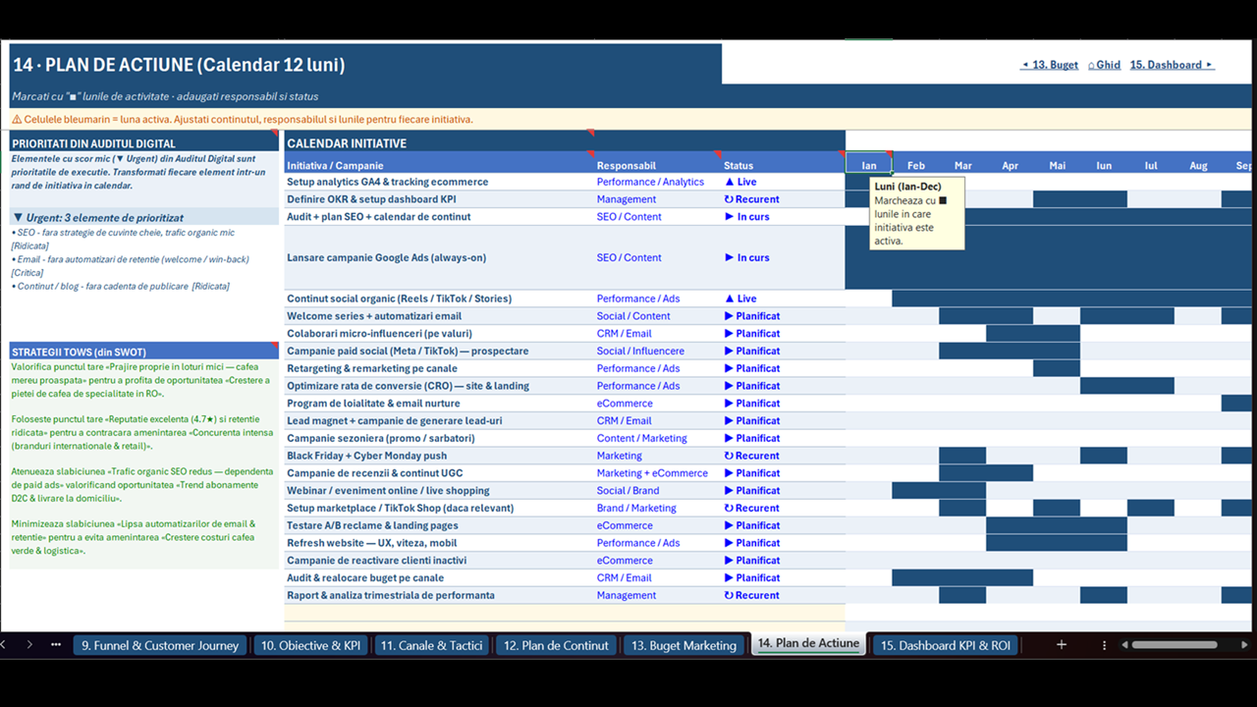This screenshot has height=707, width=1257.
Task: Click Management responsible cell of Definire OKR row
Action: point(657,199)
